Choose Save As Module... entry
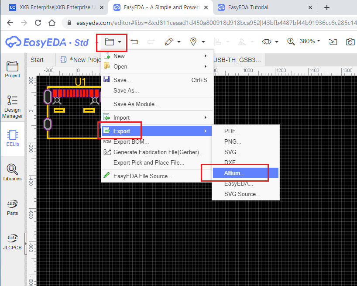This screenshot has width=357, height=286. pos(157,104)
